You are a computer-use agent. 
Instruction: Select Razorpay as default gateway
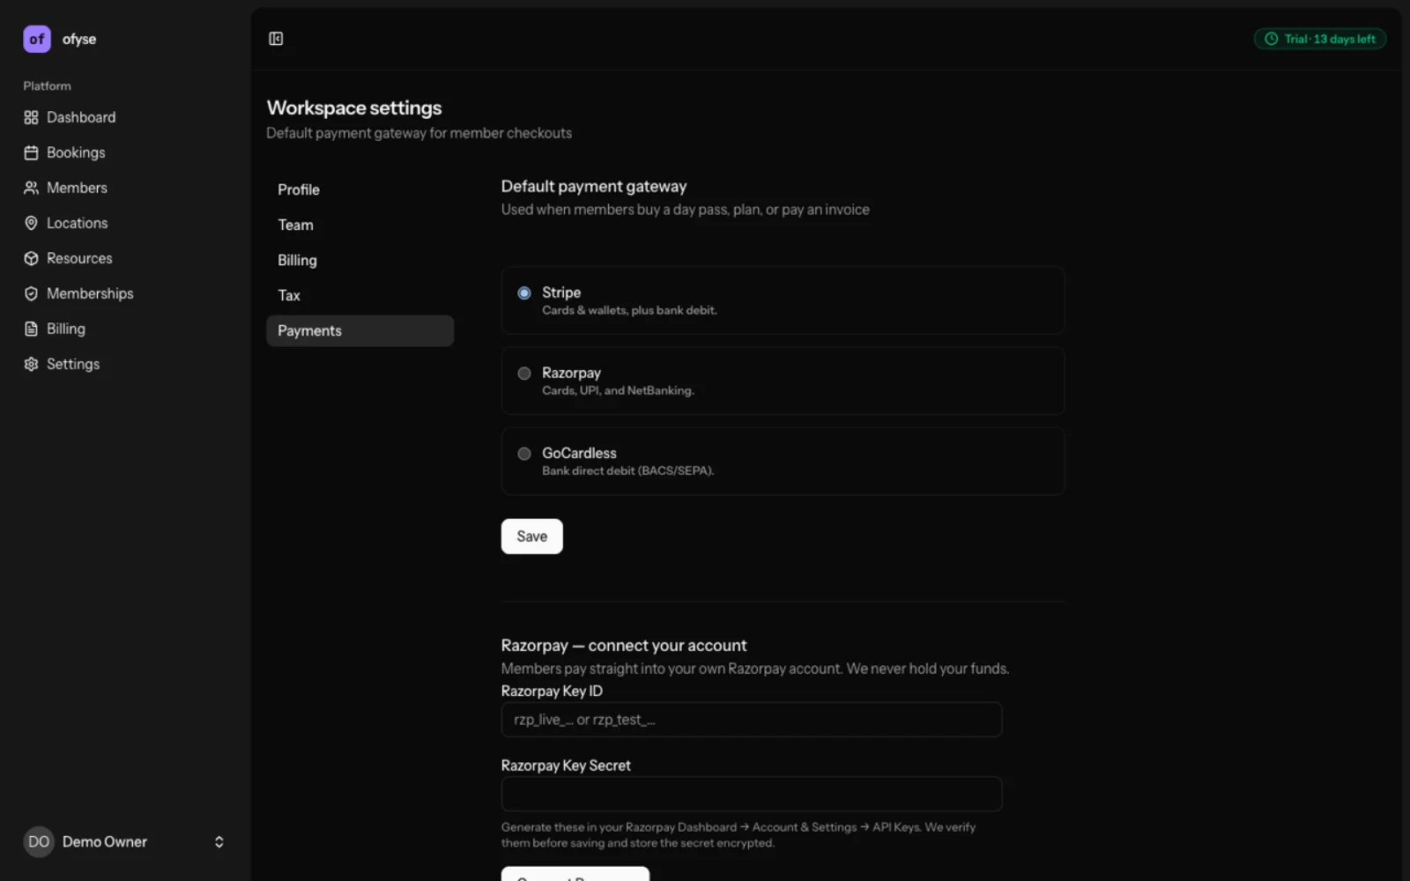524,374
